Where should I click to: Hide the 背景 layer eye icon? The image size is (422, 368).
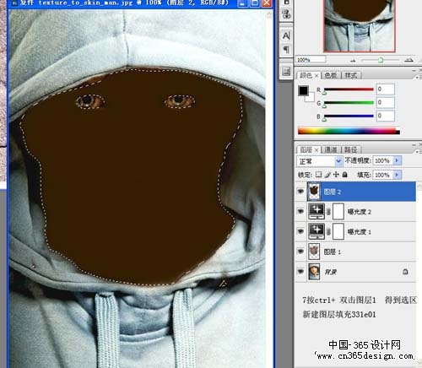300,272
